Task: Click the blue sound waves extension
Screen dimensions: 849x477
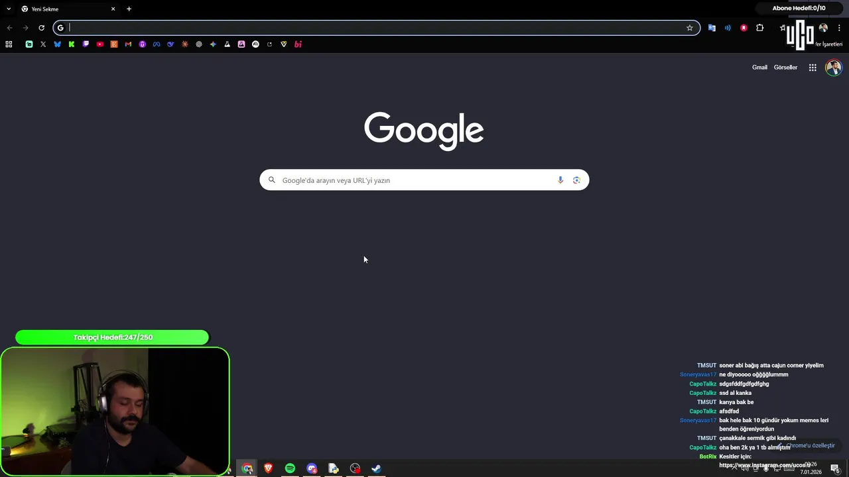Action: coord(728,28)
